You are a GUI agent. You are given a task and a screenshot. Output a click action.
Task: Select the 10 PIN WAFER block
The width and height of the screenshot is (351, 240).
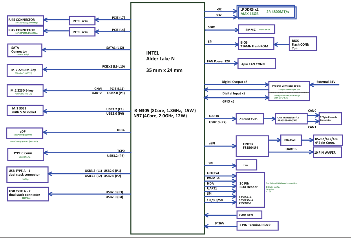point(328,152)
